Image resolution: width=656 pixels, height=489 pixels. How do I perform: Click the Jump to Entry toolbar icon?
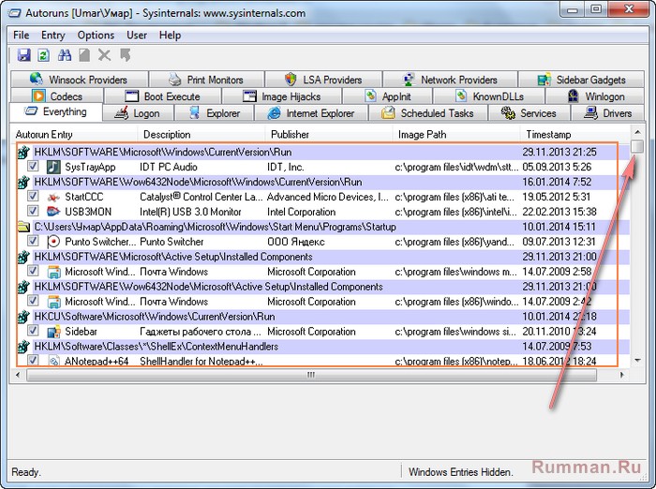pyautogui.click(x=125, y=55)
